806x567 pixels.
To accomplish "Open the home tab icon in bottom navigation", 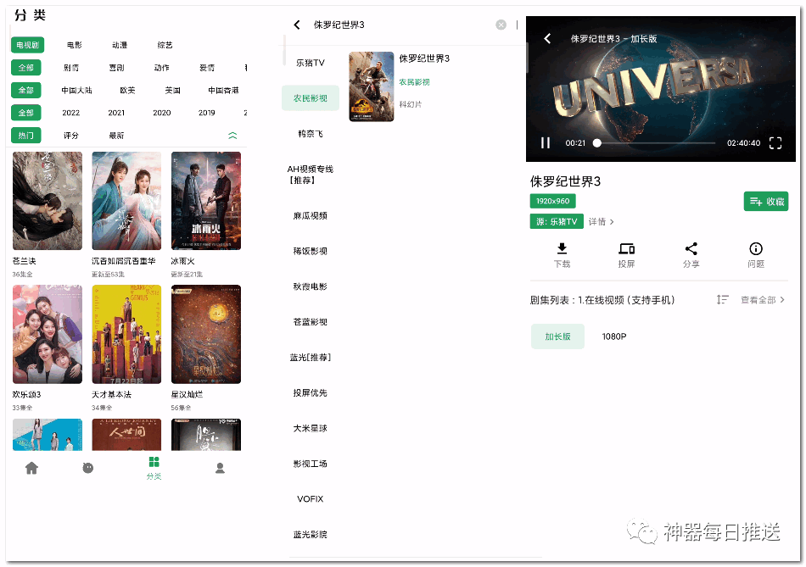I will [x=32, y=468].
